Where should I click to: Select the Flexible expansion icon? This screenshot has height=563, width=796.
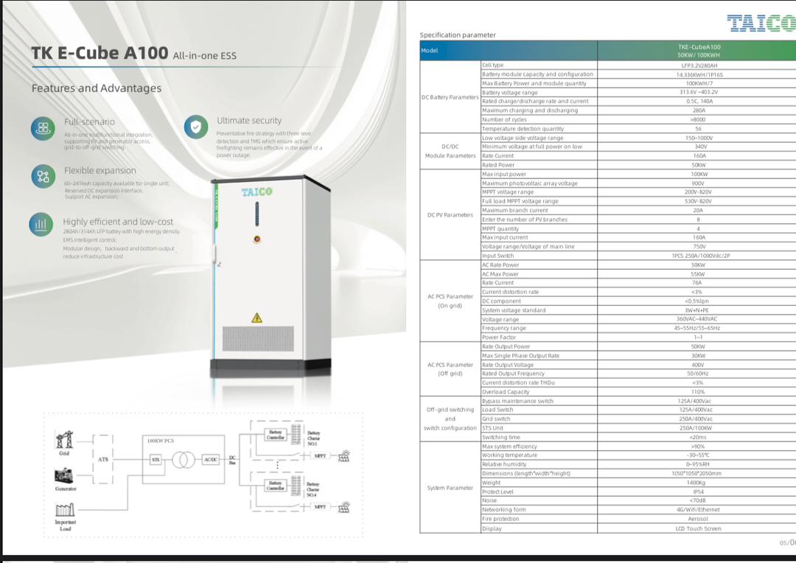click(42, 175)
